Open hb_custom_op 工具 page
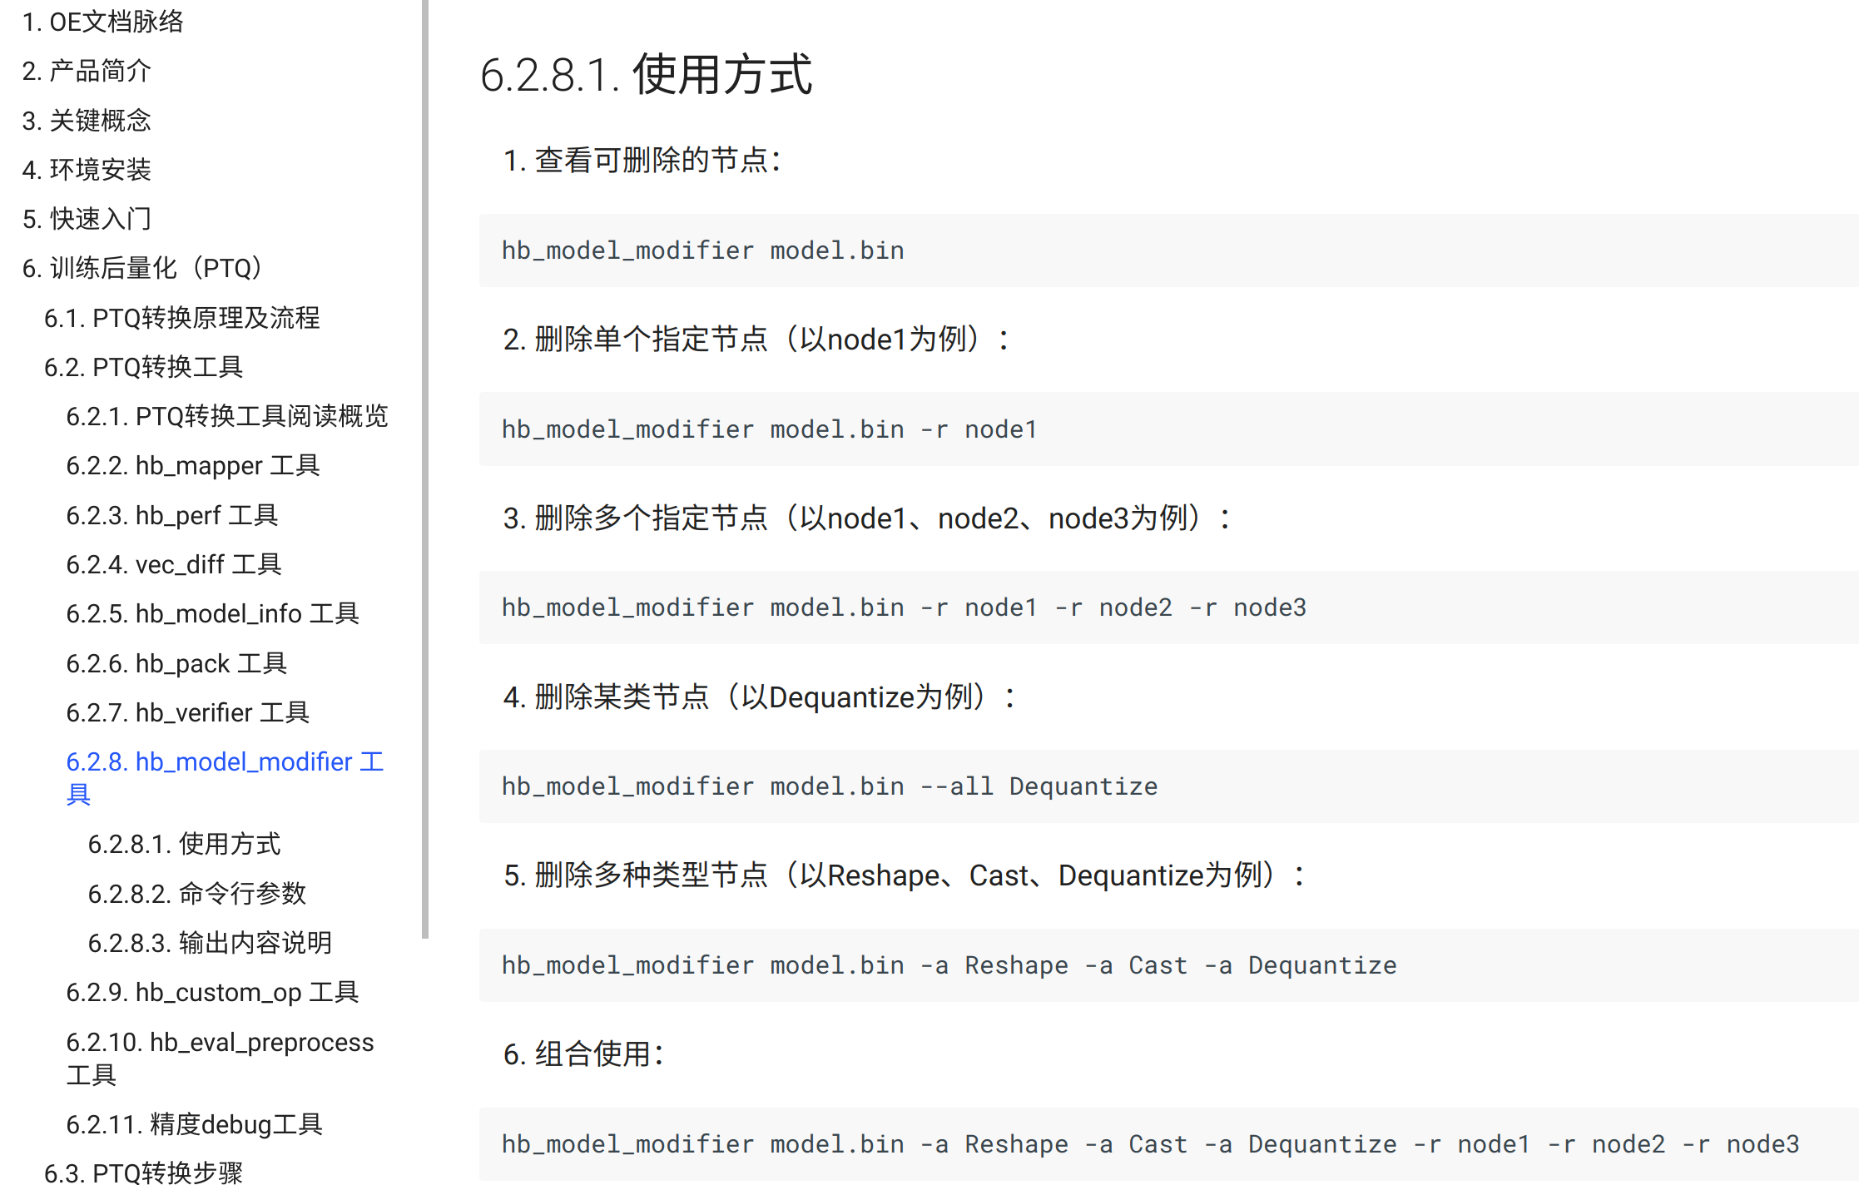Viewport: 1859px width, 1185px height. pyautogui.click(x=212, y=992)
